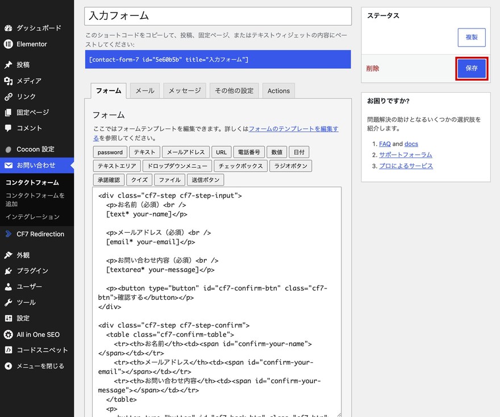Open the フォームのテンプレートを編集する link

[x=293, y=129]
